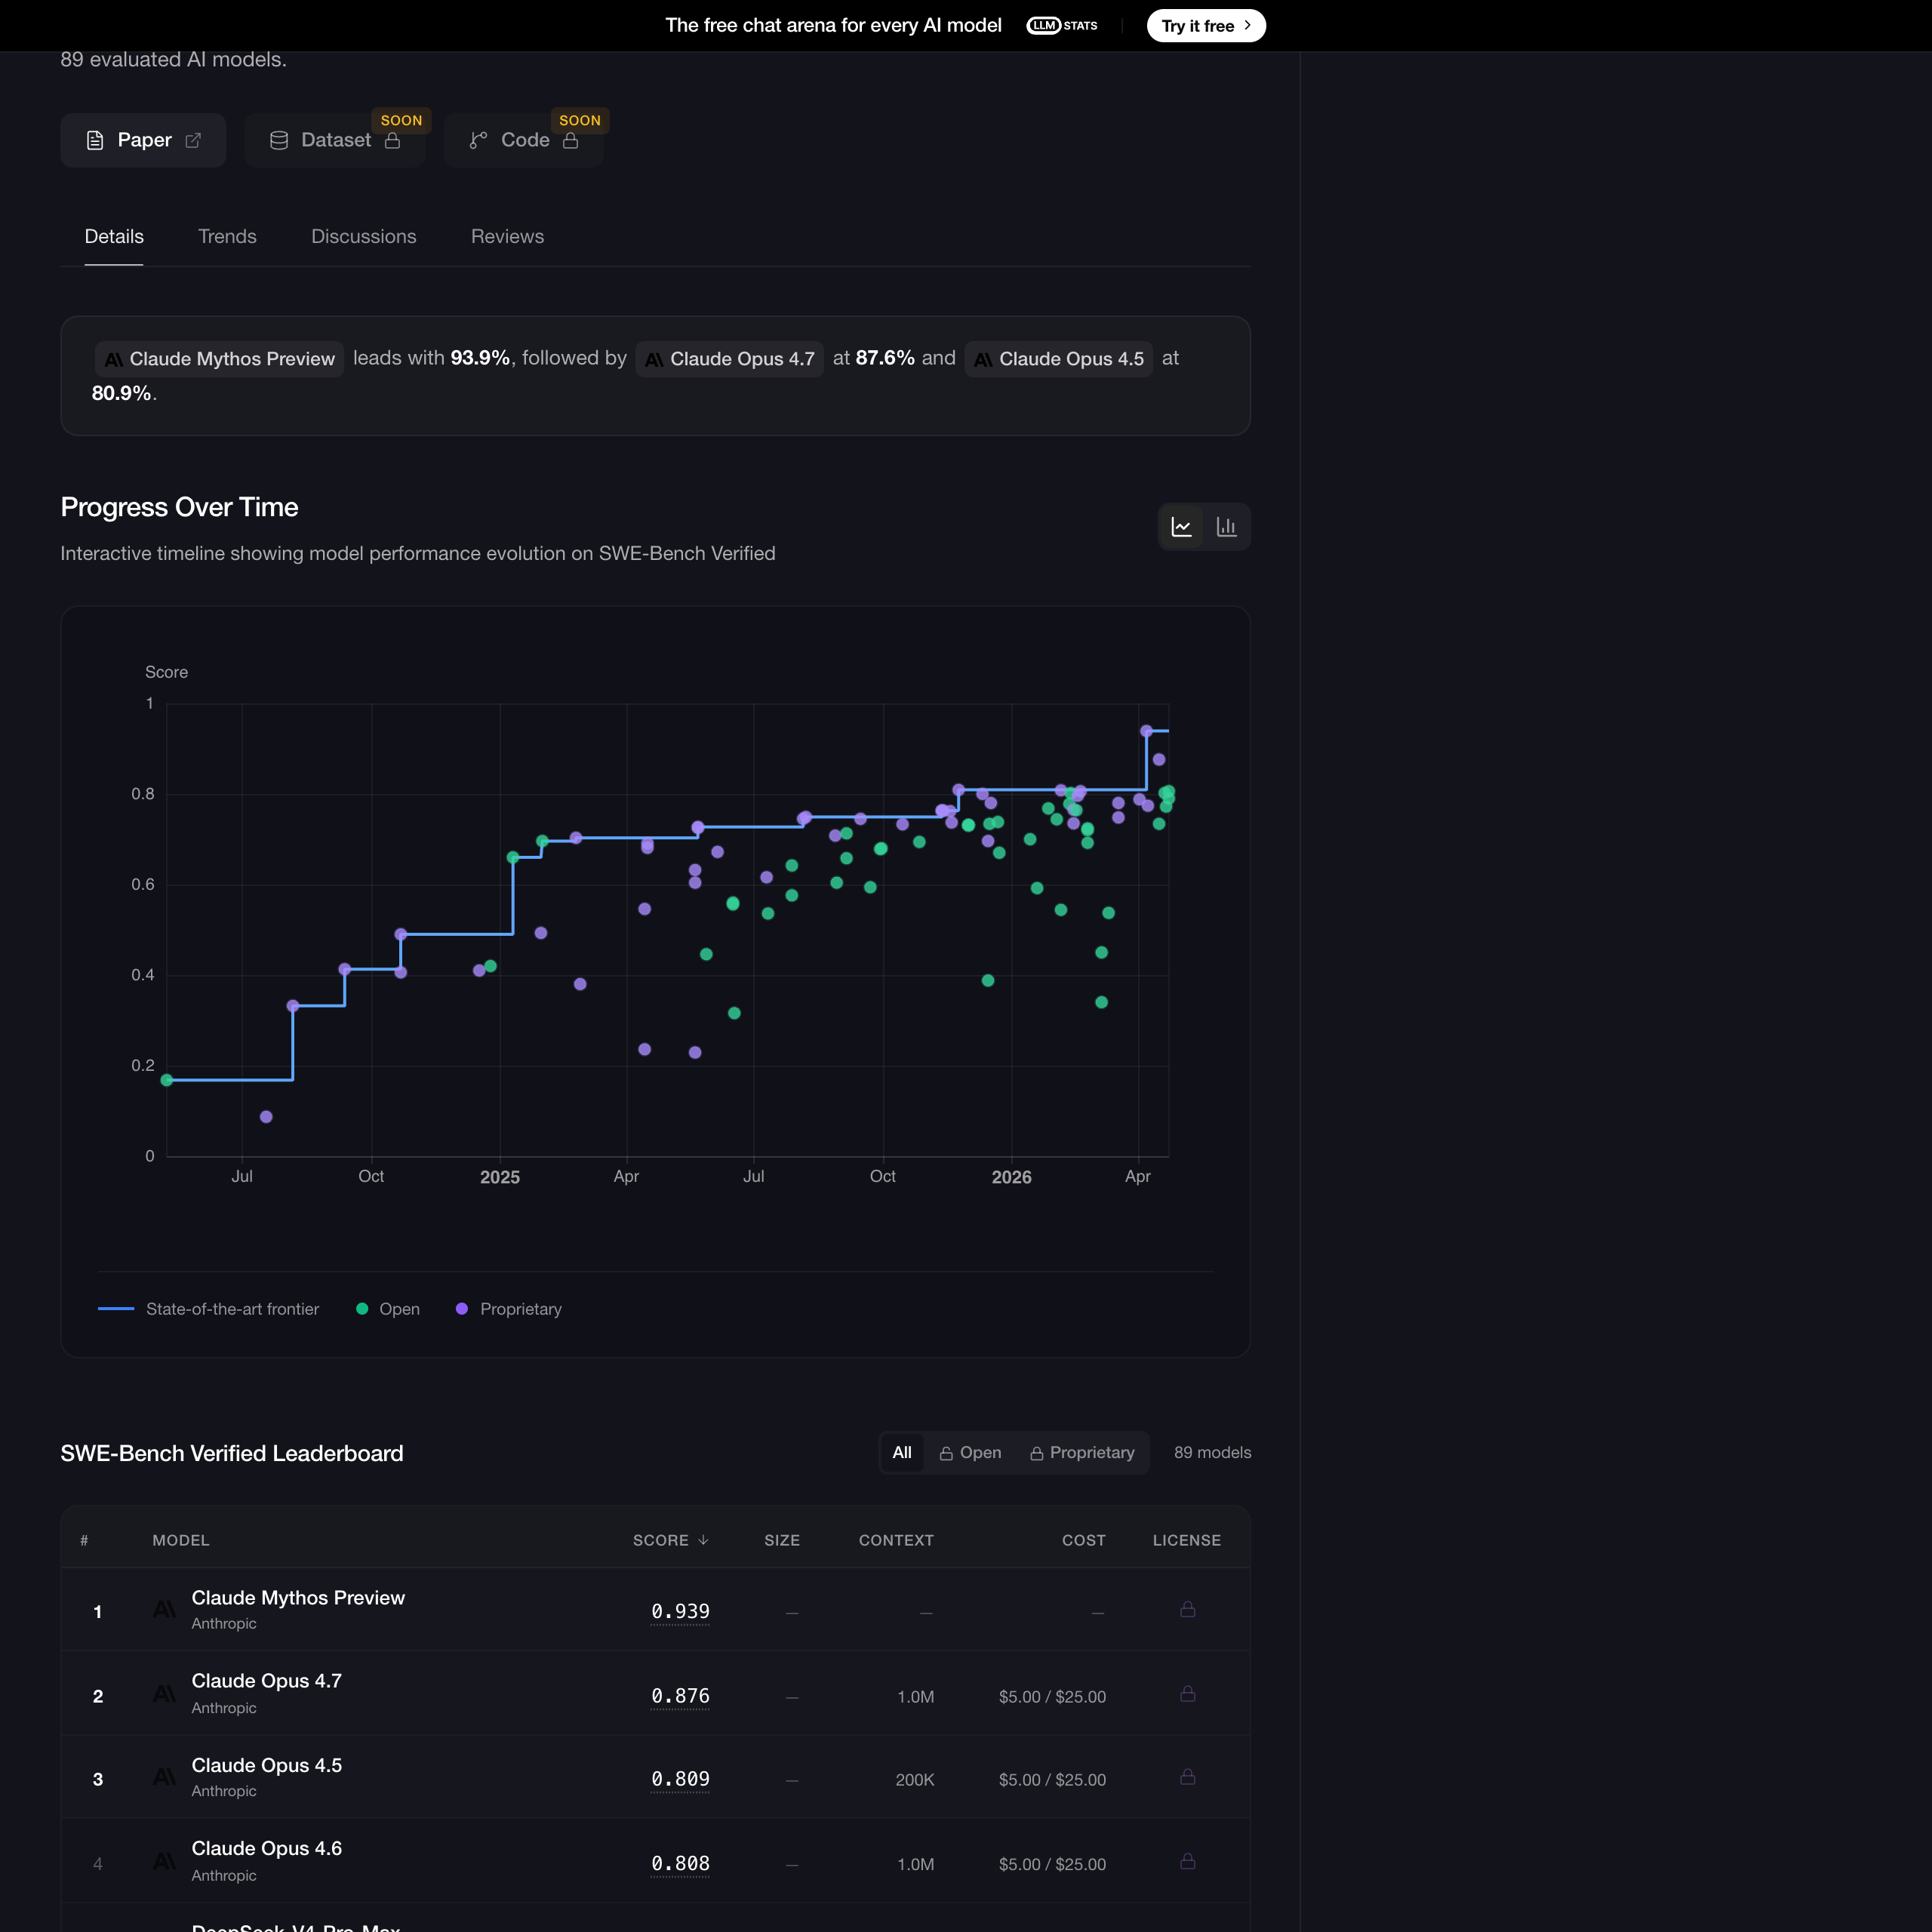
Task: Click the Code branch icon
Action: (478, 140)
